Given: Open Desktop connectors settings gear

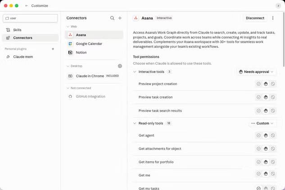Looking at the screenshot, I should click(x=120, y=66).
